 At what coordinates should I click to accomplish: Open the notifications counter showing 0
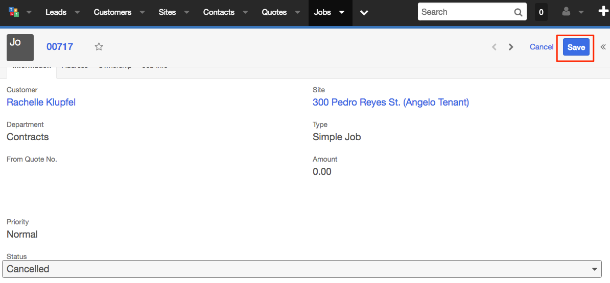pos(541,12)
